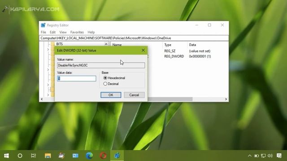Viewport: 287px width, 161px height.
Task: Click the REG_DWORD type cell
Action: coord(174,56)
